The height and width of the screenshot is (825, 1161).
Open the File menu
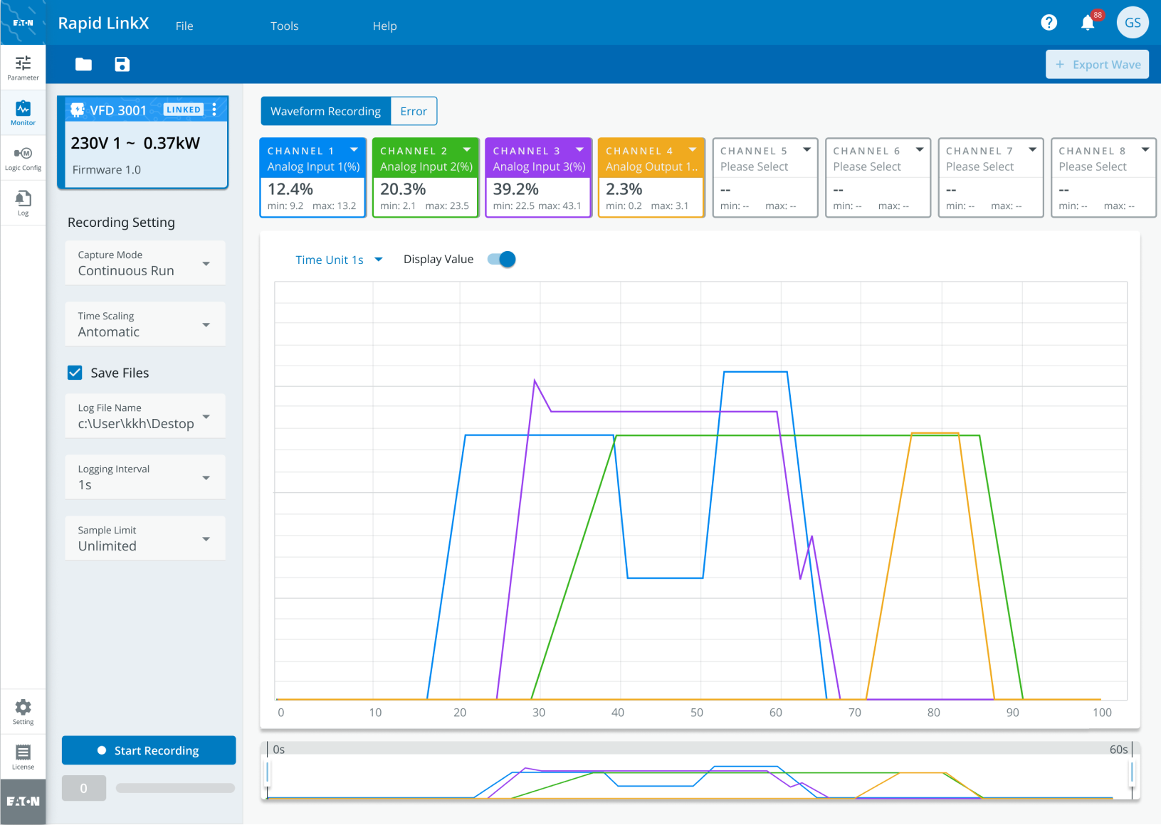coord(184,26)
